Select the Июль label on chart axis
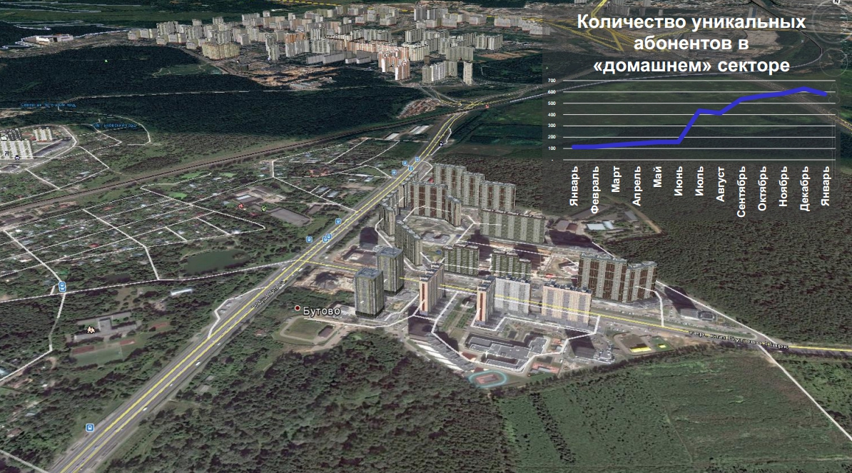This screenshot has height=473, width=852. tap(700, 187)
